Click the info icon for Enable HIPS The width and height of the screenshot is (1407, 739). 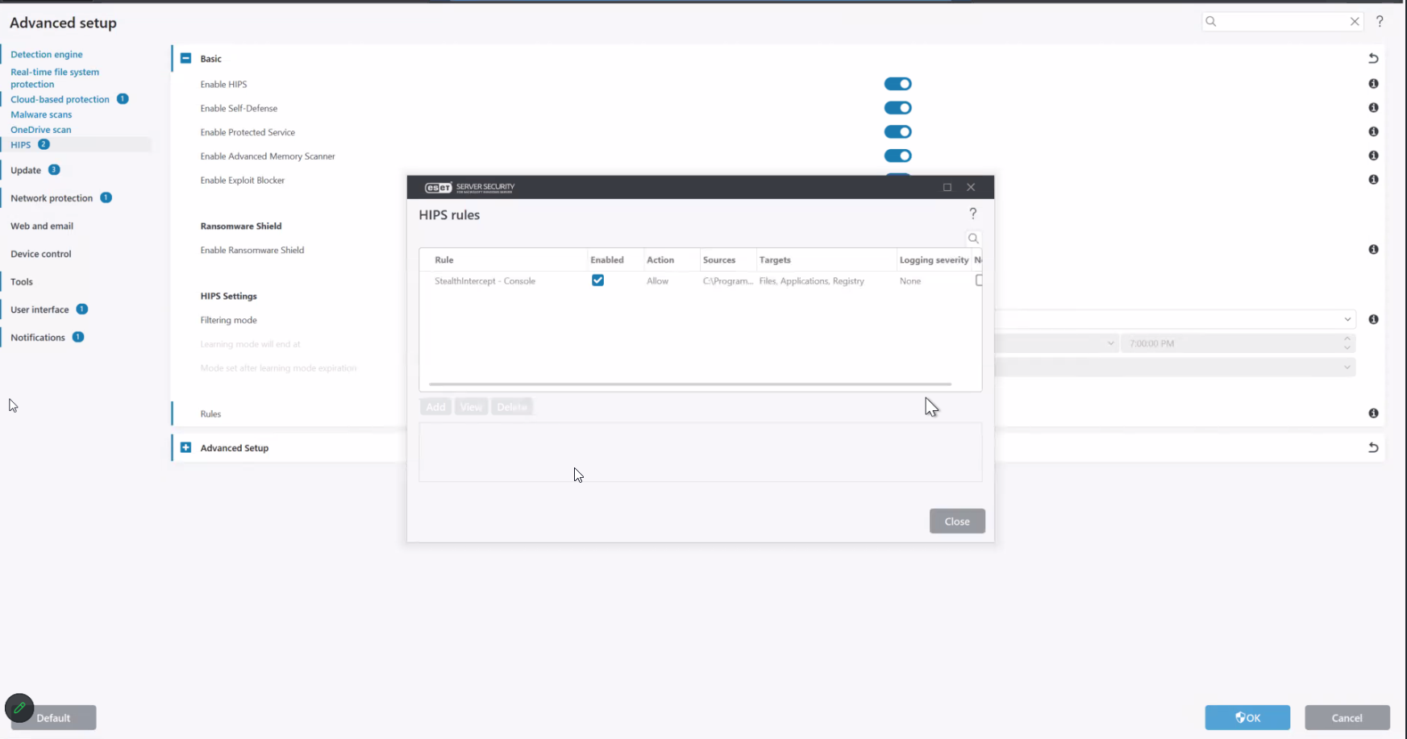(1373, 84)
